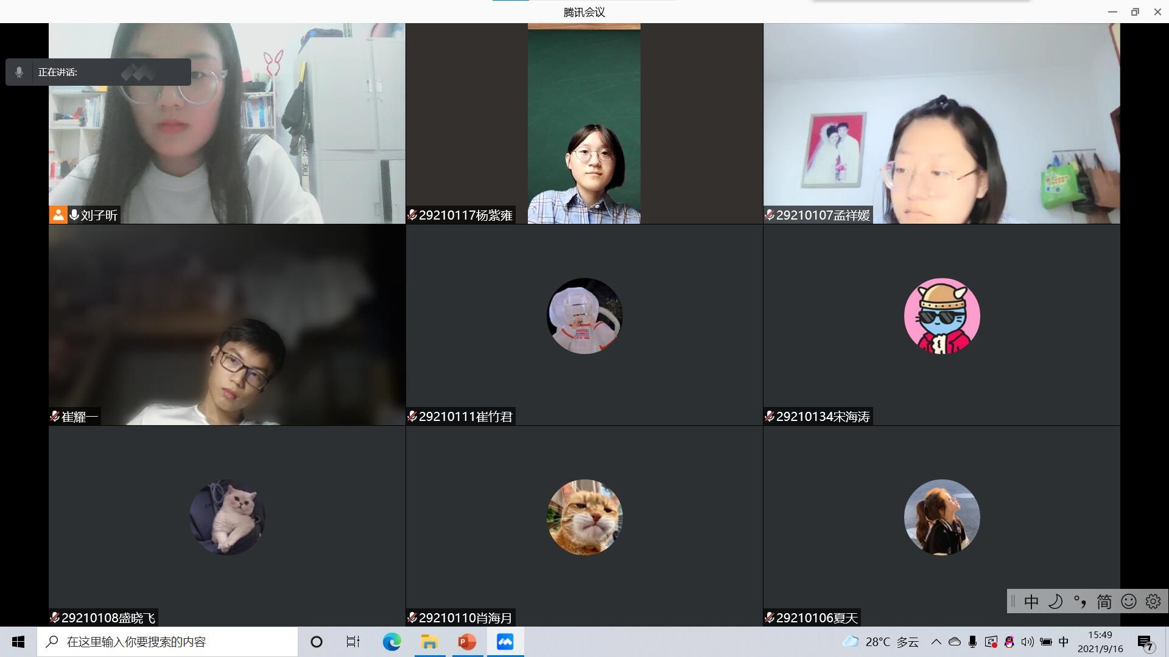This screenshot has width=1169, height=657.
Task: Open the volume control in the tray
Action: 1027,642
